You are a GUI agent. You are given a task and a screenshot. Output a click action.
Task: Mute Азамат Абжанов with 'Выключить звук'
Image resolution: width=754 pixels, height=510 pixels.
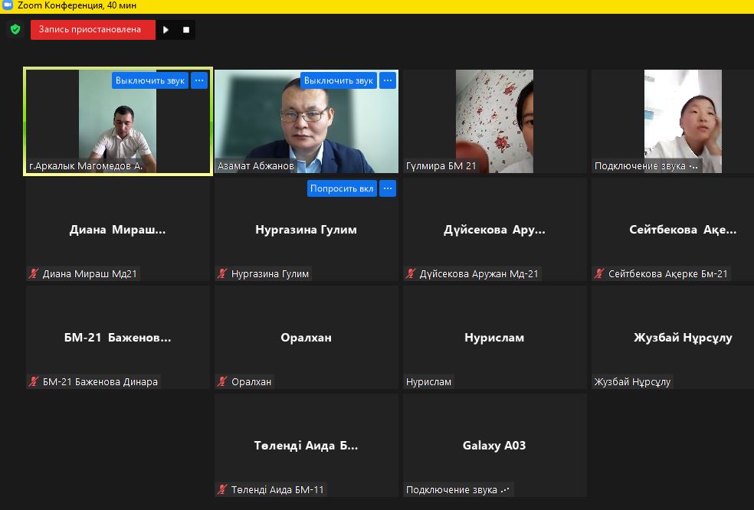[x=338, y=80]
